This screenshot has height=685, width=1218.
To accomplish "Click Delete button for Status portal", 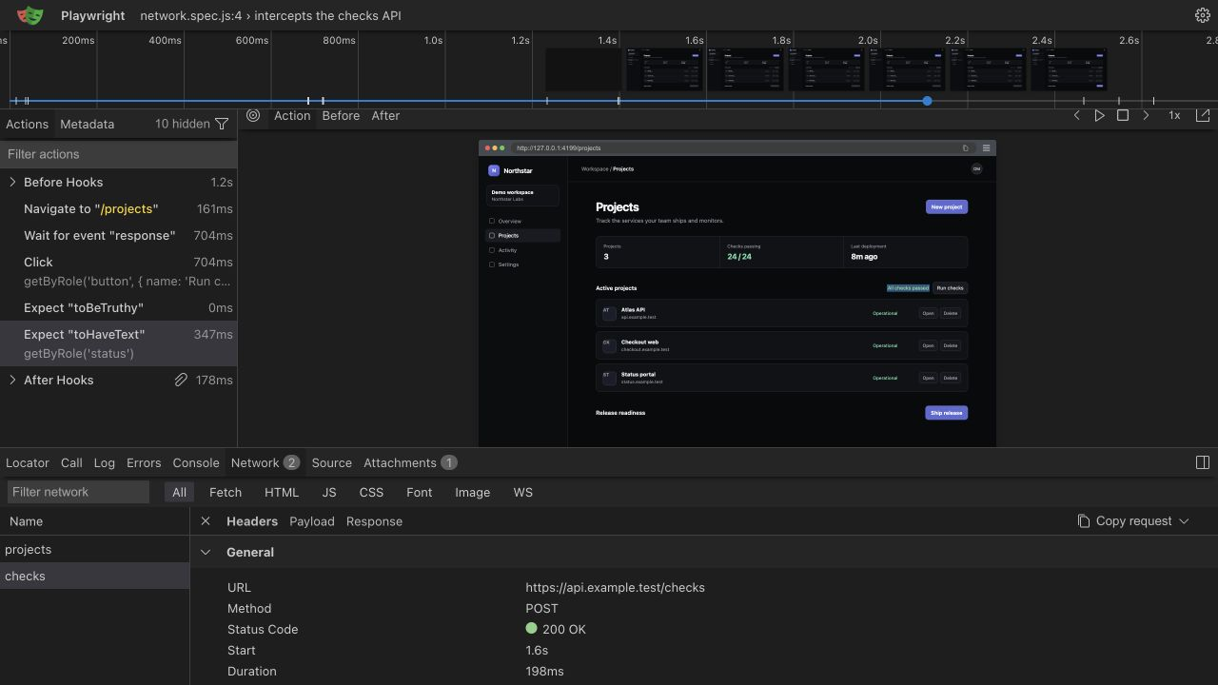I will tap(950, 378).
